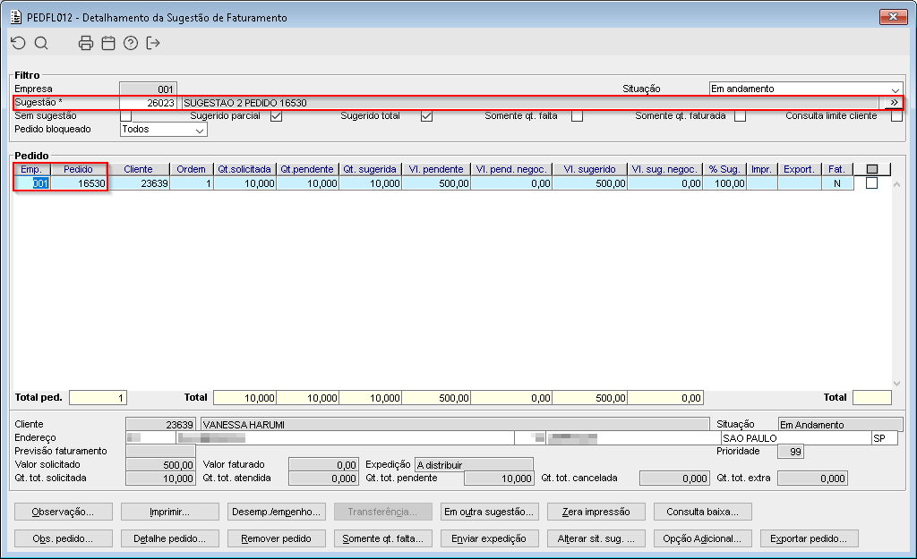This screenshot has height=559, width=917.
Task: Click the exit door toolbar icon
Action: (152, 43)
